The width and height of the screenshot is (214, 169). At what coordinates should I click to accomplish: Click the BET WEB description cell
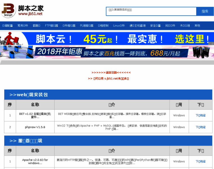tap(112, 115)
